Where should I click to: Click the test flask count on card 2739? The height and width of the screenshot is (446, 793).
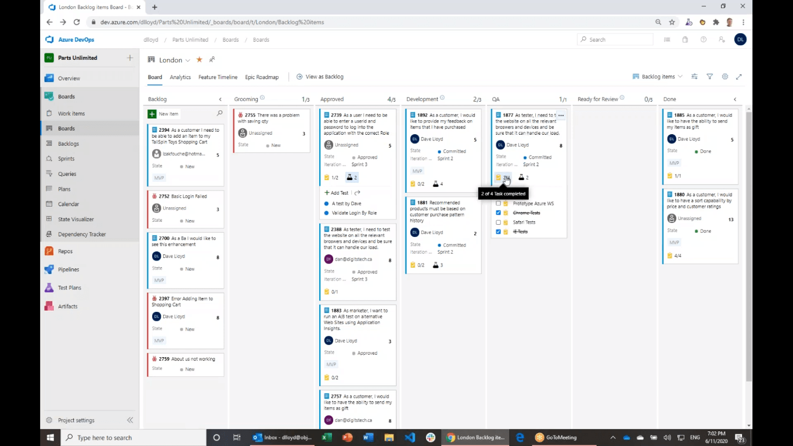pos(352,178)
